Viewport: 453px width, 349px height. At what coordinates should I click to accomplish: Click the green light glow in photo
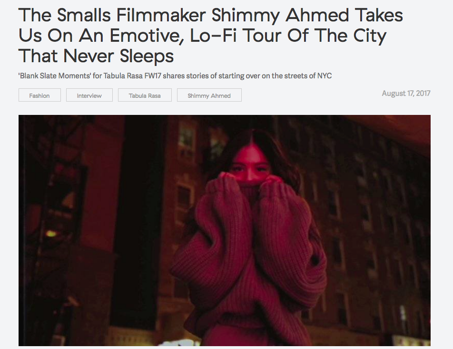pos(51,234)
